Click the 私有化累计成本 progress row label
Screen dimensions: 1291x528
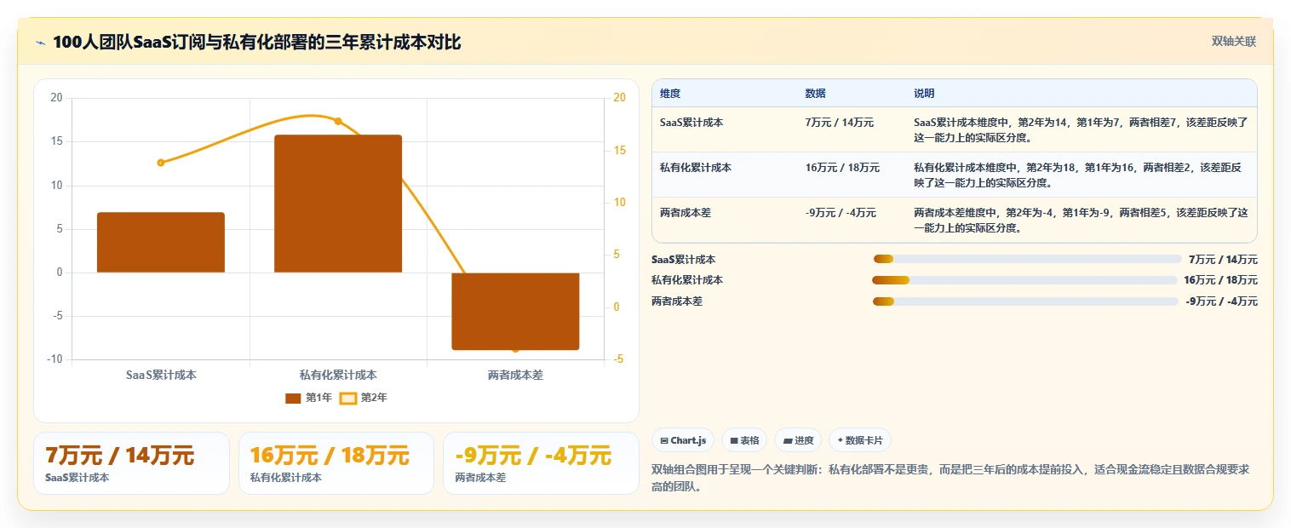687,280
